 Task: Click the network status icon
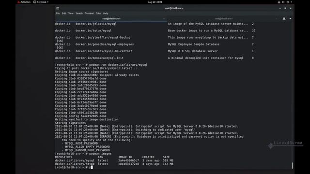point(279,2)
